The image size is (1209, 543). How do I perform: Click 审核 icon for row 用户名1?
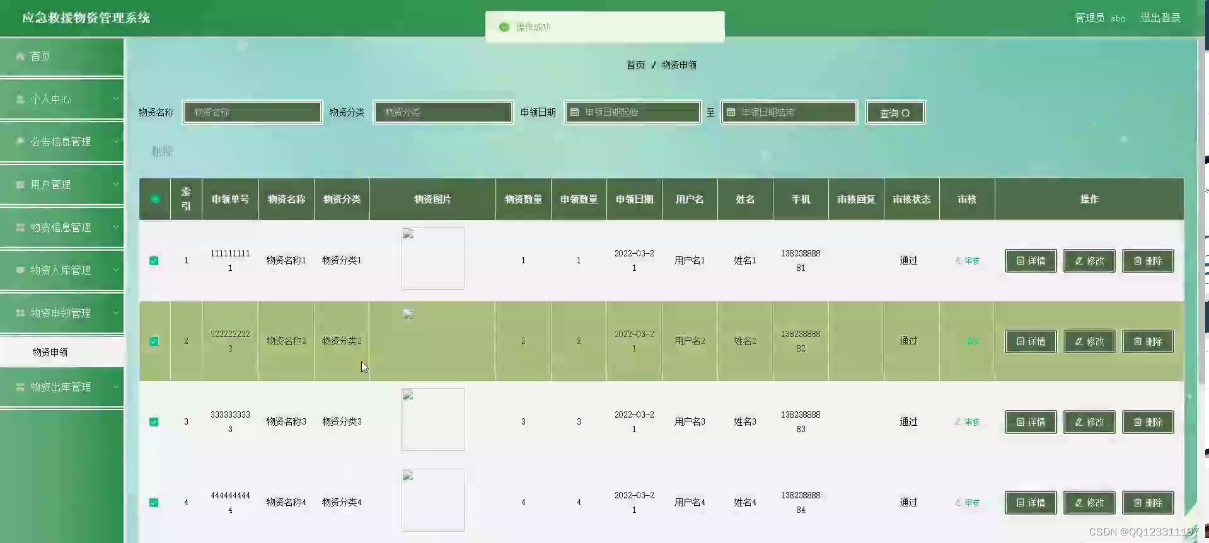pos(958,260)
